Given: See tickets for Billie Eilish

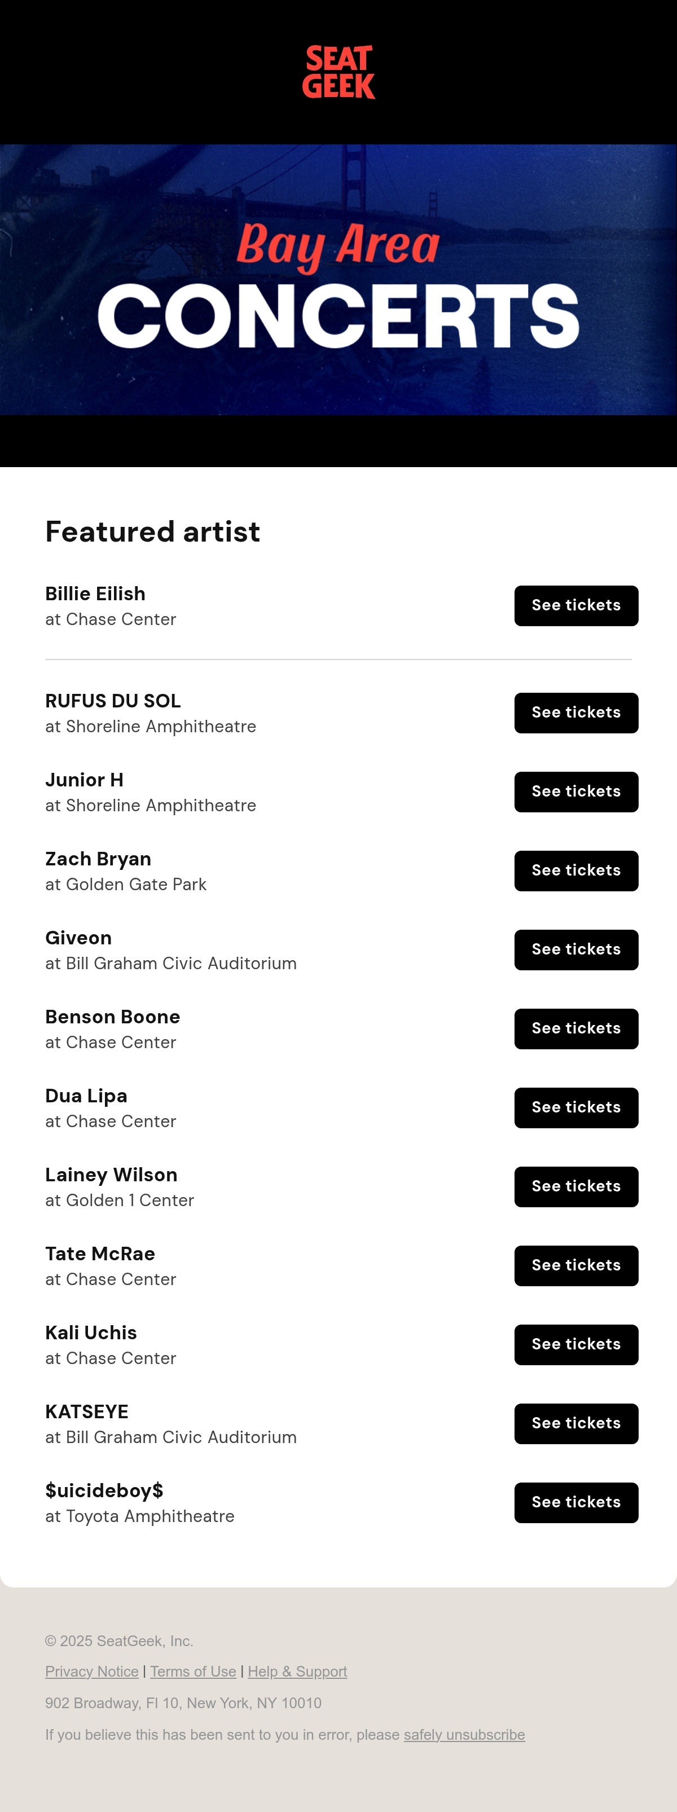Looking at the screenshot, I should [x=575, y=606].
